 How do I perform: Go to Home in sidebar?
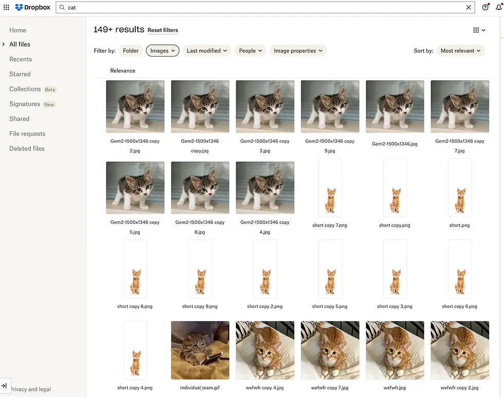click(x=17, y=30)
